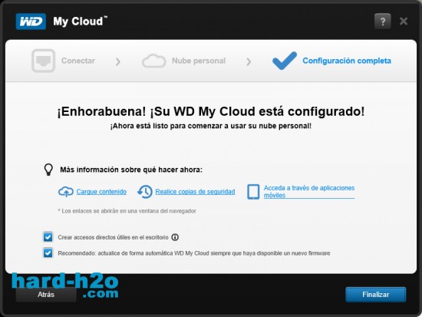This screenshot has width=422, height=317.
Task: Close the WD My Cloud setup window
Action: (404, 21)
